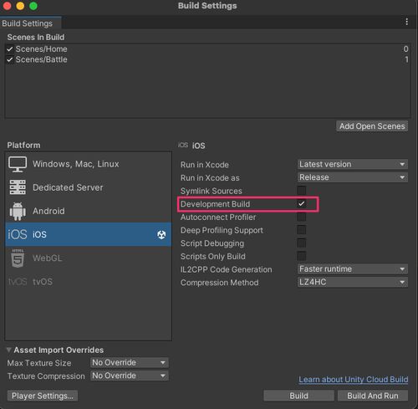The image size is (418, 409).
Task: Click the Scenes In Build heading
Action: point(36,38)
